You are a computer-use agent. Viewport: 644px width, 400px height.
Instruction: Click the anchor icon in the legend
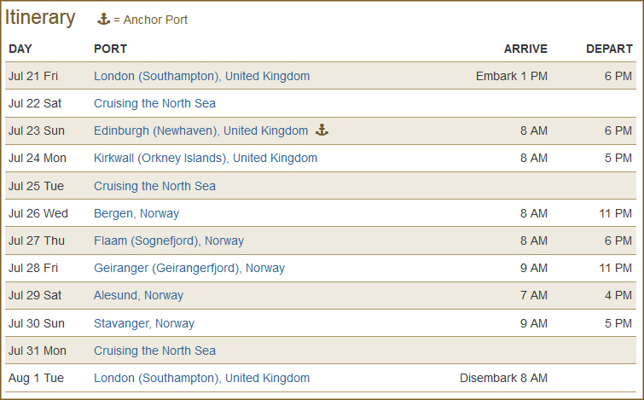click(103, 19)
